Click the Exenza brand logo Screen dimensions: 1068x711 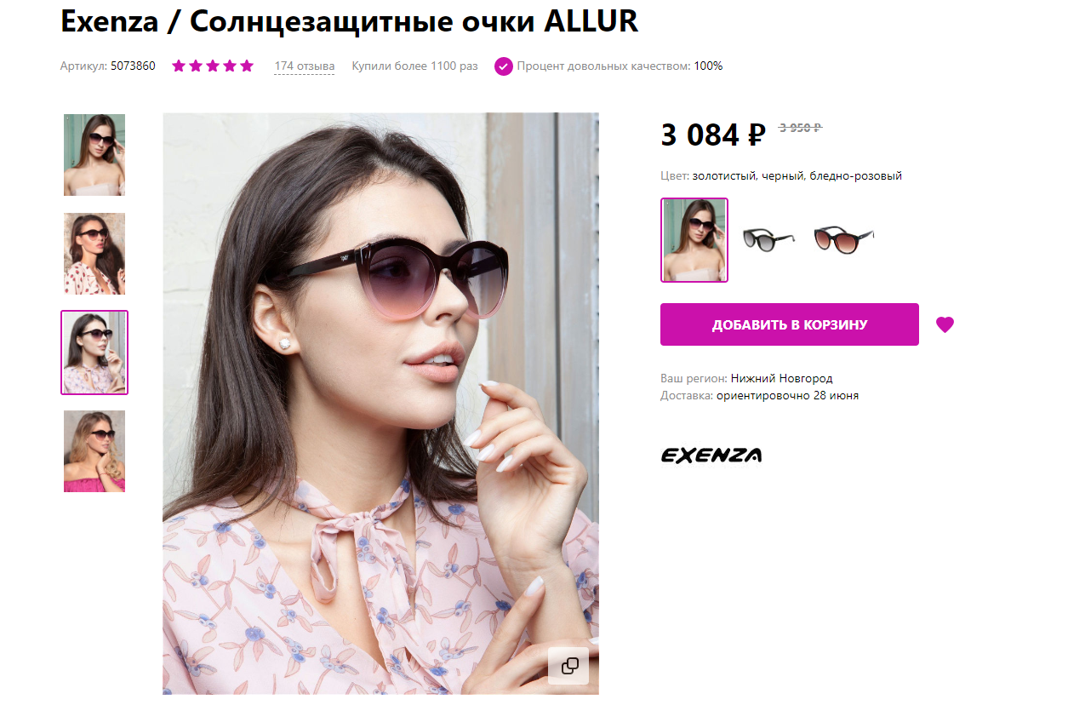click(711, 455)
